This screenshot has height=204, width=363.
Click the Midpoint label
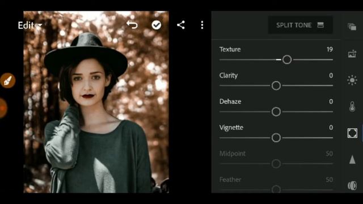(x=232, y=154)
